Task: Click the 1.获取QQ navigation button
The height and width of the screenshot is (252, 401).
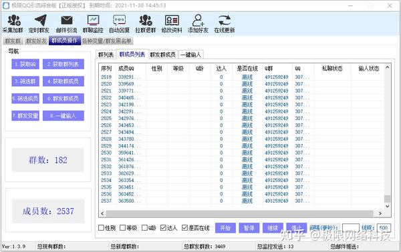Action: [x=25, y=64]
